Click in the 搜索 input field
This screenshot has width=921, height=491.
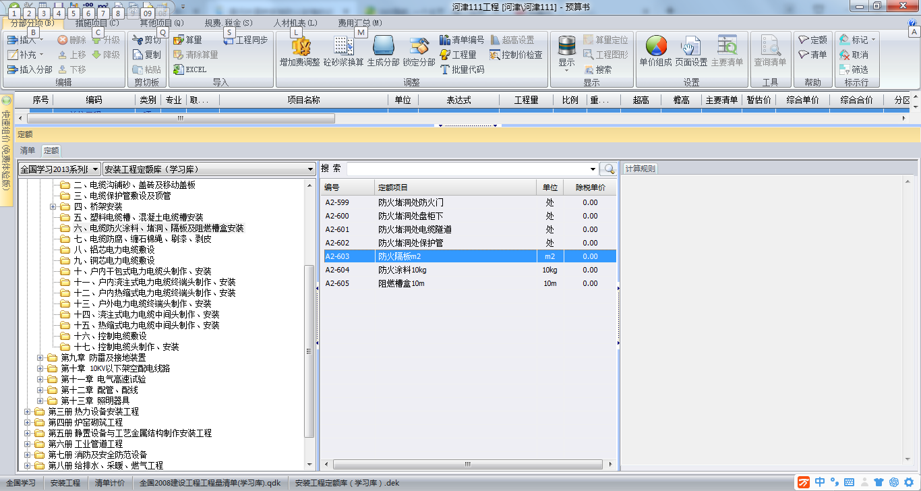click(x=467, y=169)
